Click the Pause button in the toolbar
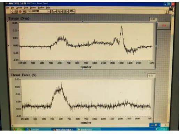Screen dimensions: 180x134 coord(24,11)
